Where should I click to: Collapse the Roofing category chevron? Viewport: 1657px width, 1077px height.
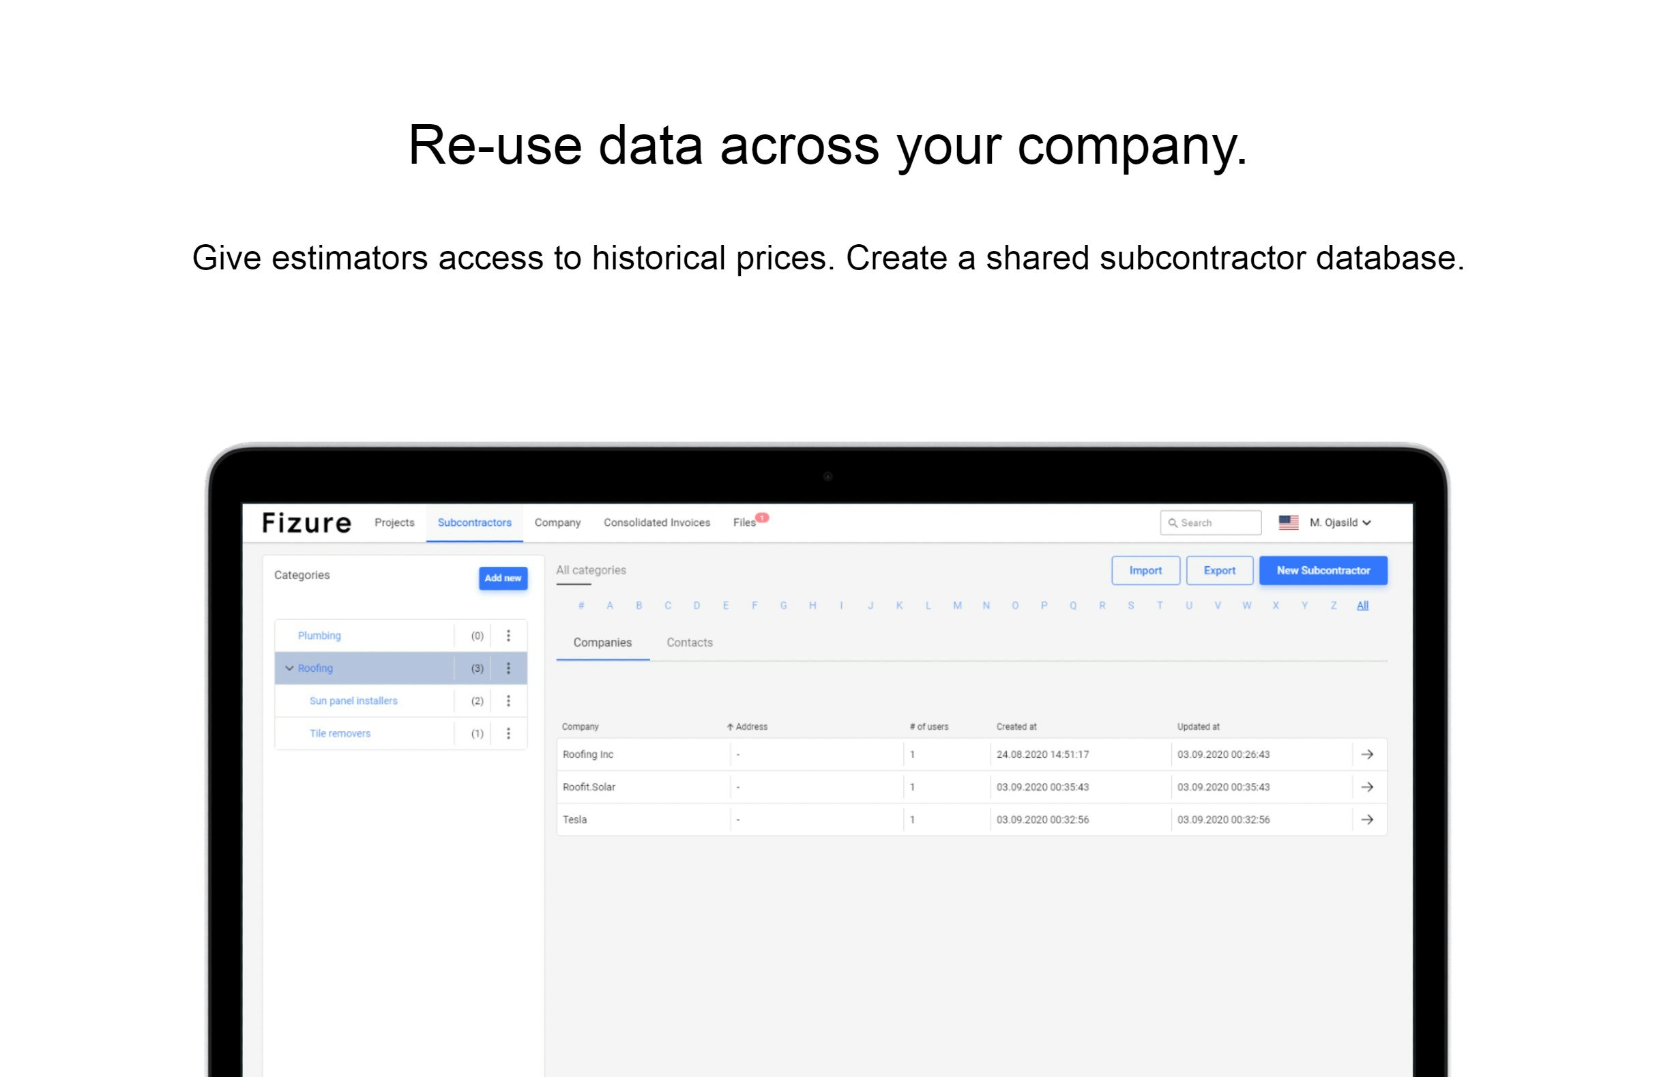(289, 668)
